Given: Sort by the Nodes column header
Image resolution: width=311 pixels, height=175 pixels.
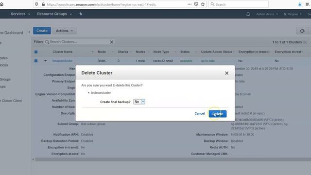Looking at the screenshot, I should [140, 52].
